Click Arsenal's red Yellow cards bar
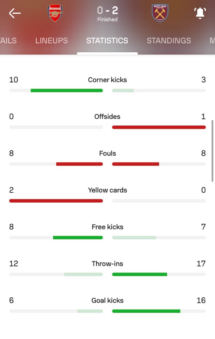Image resolution: width=215 pixels, height=339 pixels. click(56, 201)
